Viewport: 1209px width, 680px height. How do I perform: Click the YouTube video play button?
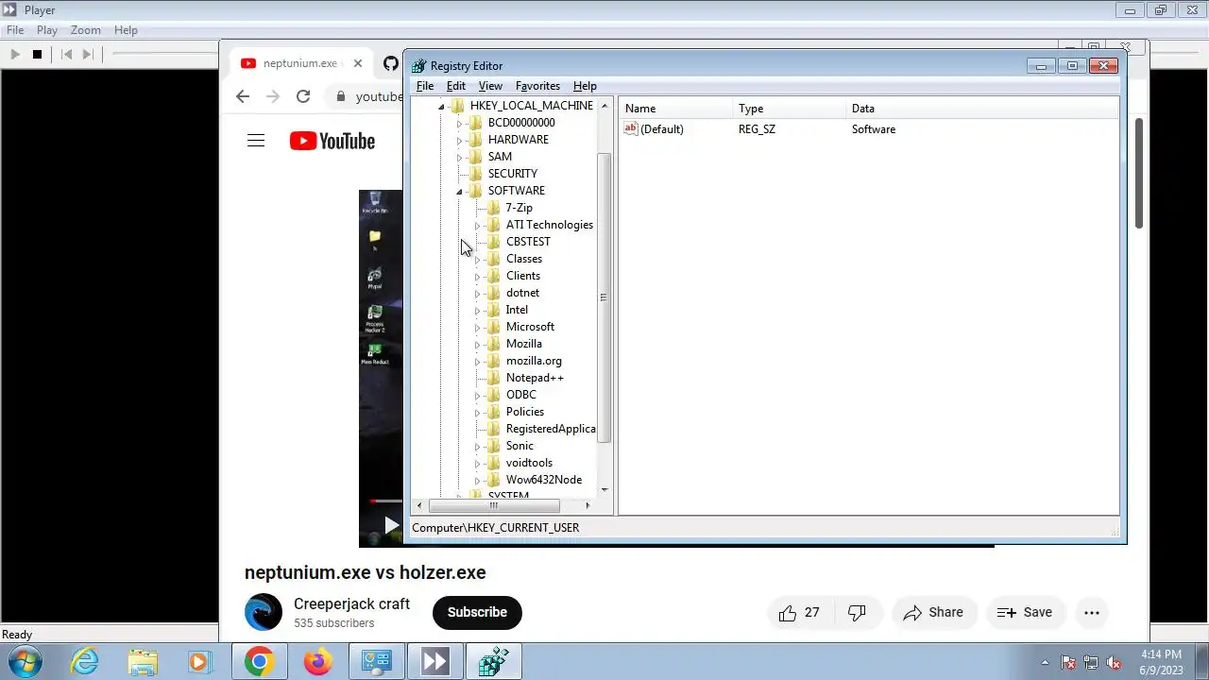click(391, 526)
